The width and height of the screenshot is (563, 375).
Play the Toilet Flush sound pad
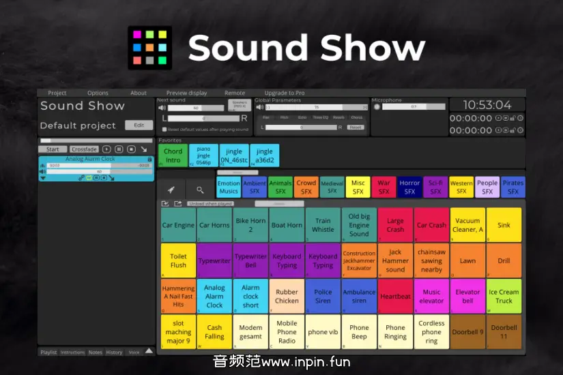[x=178, y=260]
